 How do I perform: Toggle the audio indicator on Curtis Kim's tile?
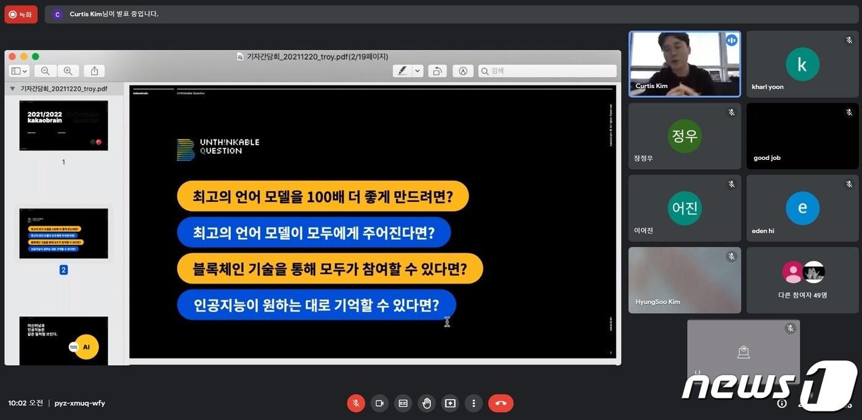pos(731,40)
